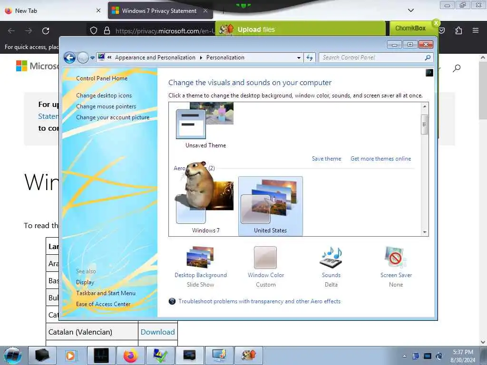Screen dimensions: 487x365
Task: Click the Firefox tracking protection shield
Action: (x=94, y=31)
